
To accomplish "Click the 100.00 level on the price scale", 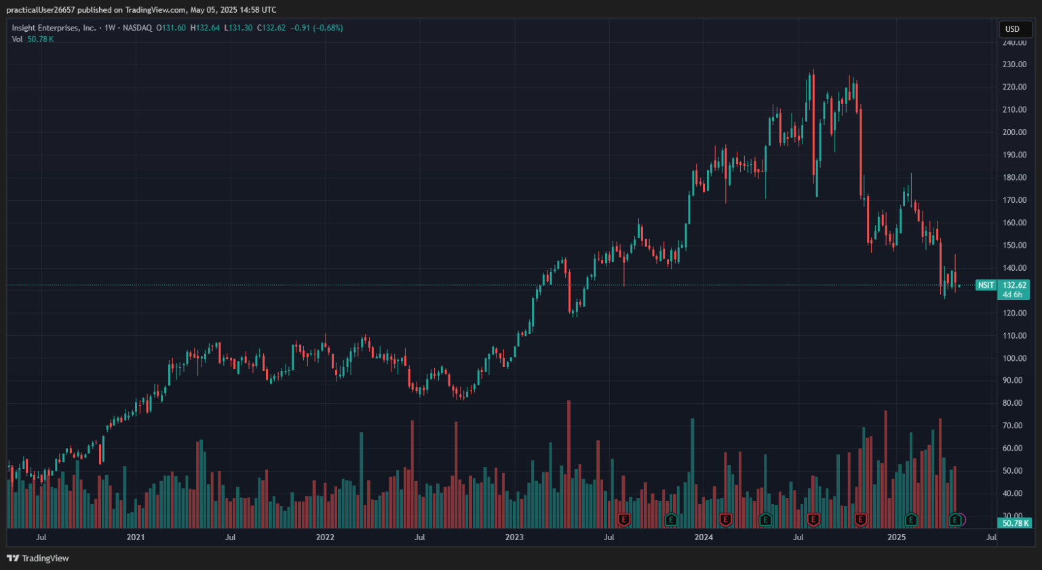I will pyautogui.click(x=1014, y=358).
